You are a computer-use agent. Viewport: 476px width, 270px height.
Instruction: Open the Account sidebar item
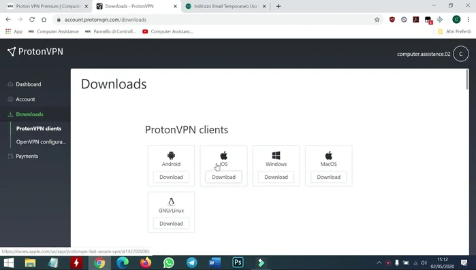point(25,99)
